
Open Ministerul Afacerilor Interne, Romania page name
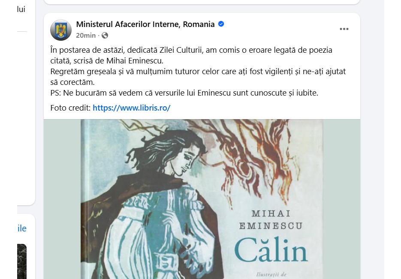tap(145, 24)
